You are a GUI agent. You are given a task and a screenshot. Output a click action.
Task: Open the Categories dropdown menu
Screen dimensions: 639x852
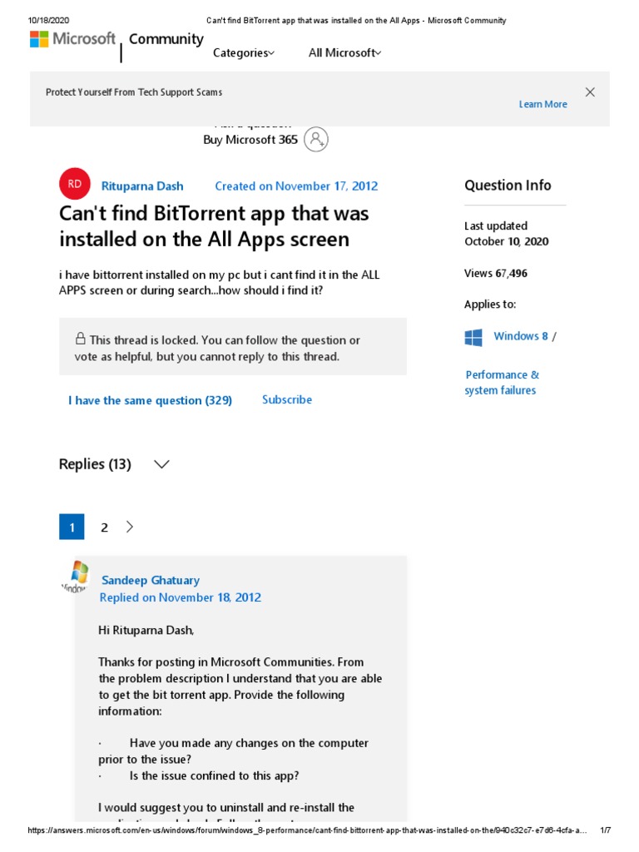[x=243, y=52]
